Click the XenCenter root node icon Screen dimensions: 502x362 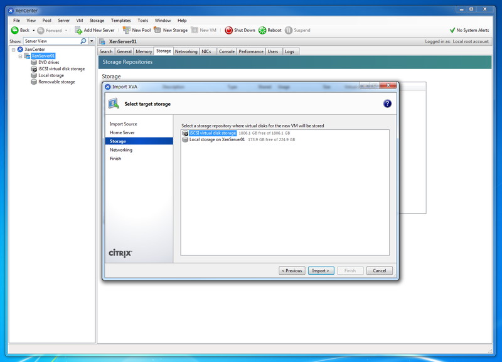(20, 50)
